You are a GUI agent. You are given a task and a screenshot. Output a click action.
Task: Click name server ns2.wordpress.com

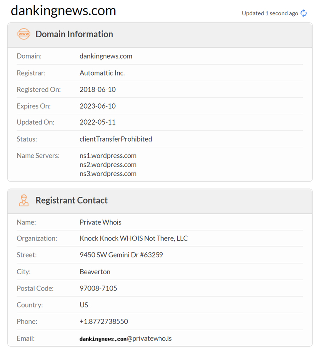coord(108,164)
